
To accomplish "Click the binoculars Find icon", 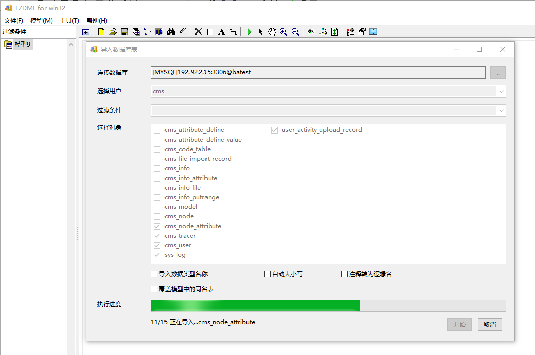I will click(171, 32).
